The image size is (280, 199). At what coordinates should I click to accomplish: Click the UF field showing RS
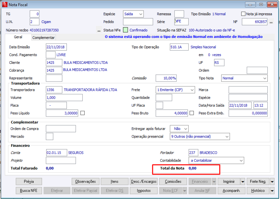219,63
